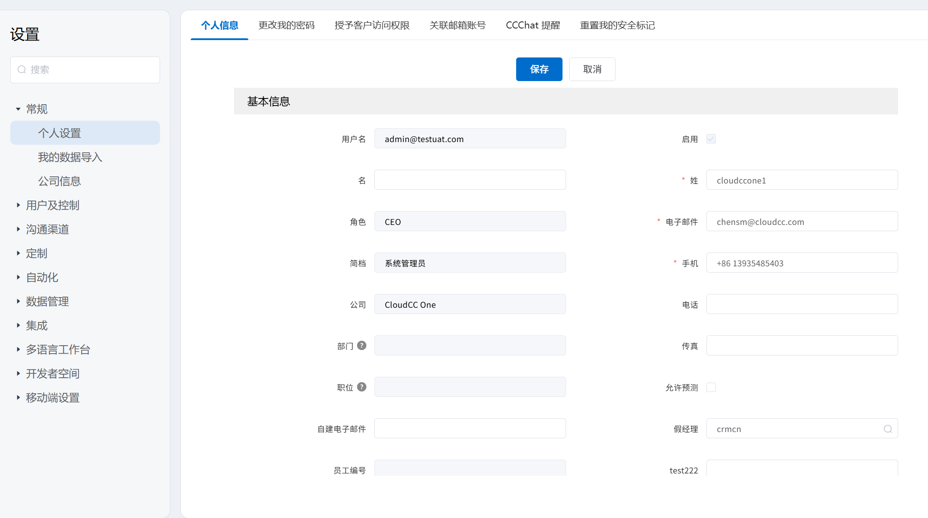928x518 pixels.
Task: Switch to the 更改我的密码 tab
Action: (x=286, y=25)
